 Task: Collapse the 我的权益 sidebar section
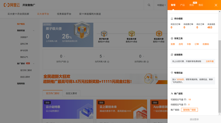tap(33, 30)
